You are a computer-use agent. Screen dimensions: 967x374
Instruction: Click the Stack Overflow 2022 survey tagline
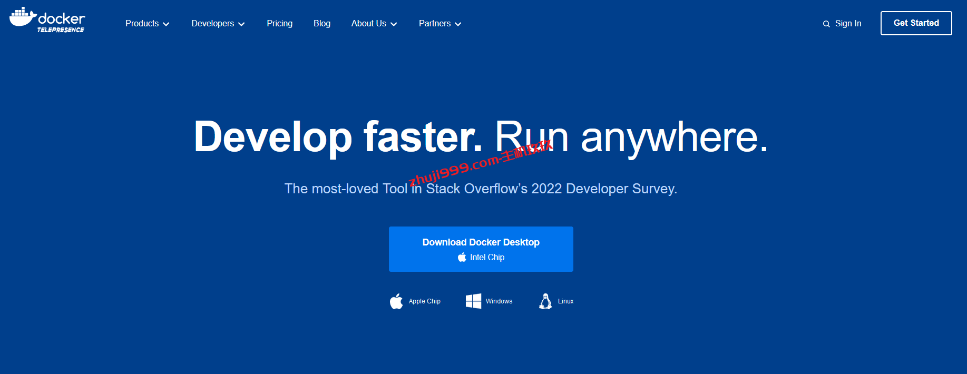coord(481,189)
